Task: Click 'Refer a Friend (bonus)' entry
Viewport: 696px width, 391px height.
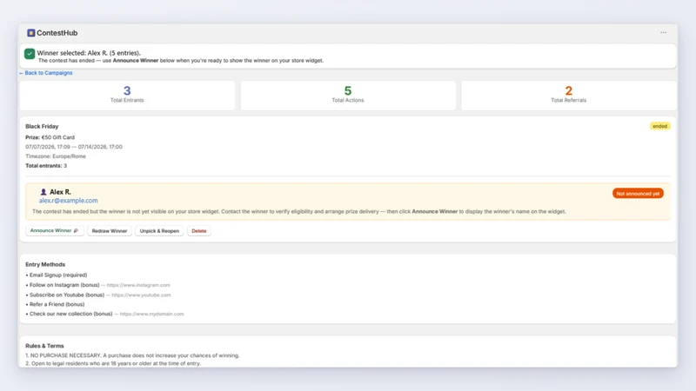Action: click(x=57, y=304)
